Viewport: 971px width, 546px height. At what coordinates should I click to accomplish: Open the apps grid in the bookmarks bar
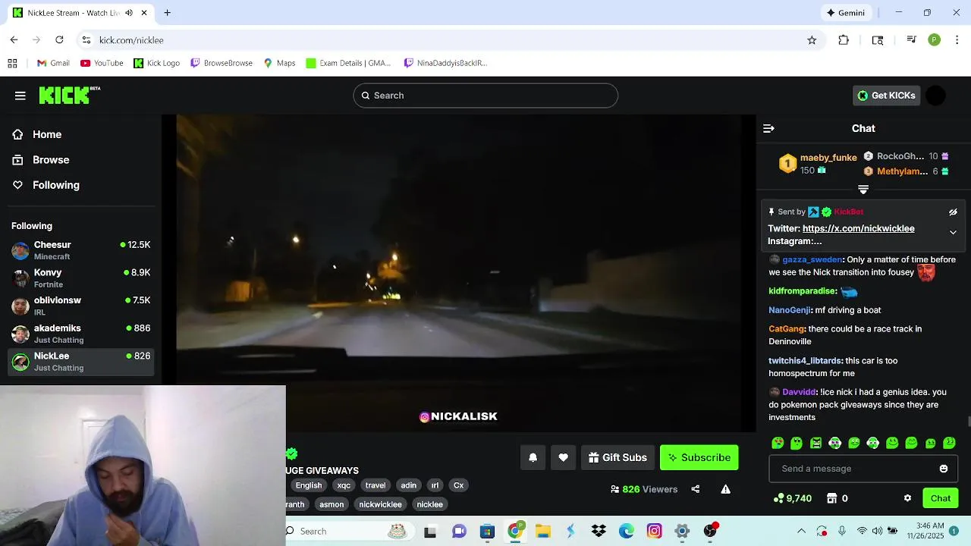click(x=12, y=63)
